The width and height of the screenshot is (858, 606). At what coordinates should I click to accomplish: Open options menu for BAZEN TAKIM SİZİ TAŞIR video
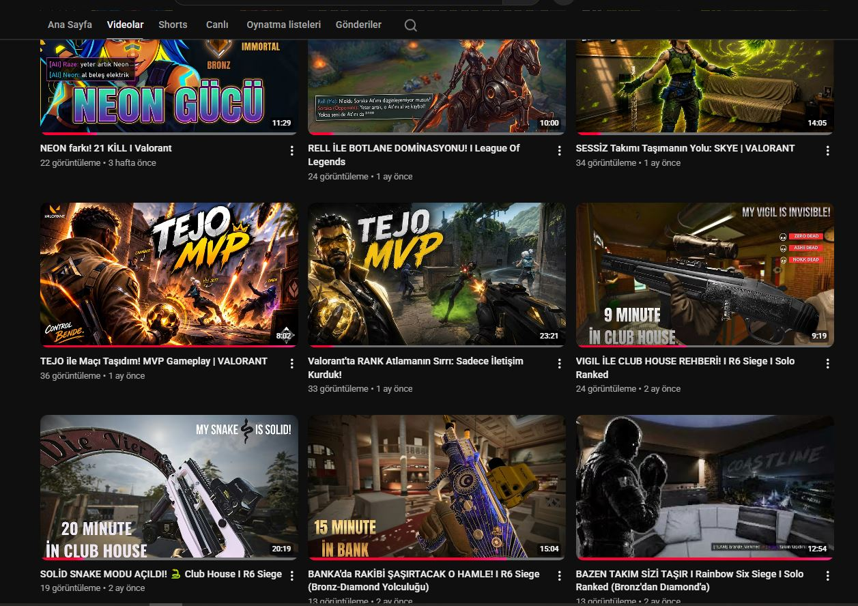[x=827, y=577]
